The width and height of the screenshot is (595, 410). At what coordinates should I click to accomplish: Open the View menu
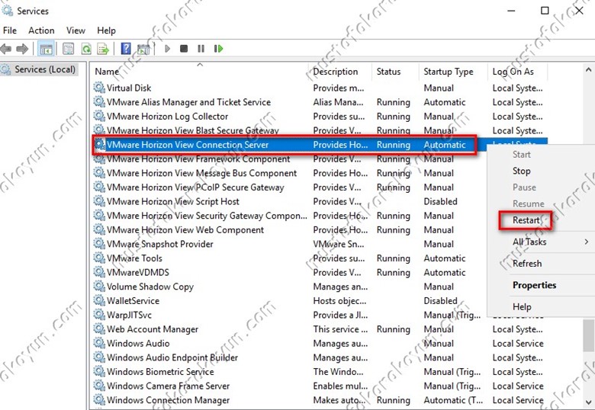click(x=76, y=30)
